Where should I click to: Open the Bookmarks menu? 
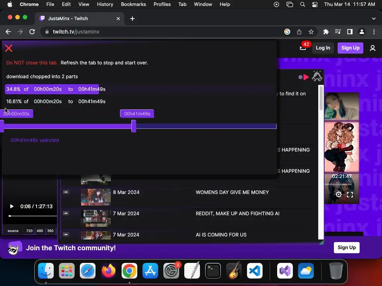(x=133, y=4)
